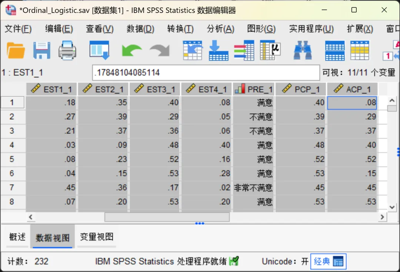The image size is (400, 272).
Task: Select the PRE_1 column header
Action: [x=254, y=89]
